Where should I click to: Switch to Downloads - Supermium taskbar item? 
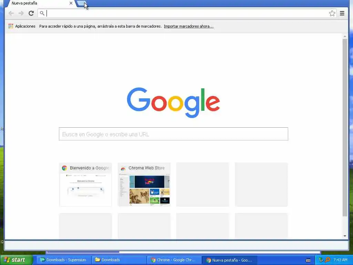64,260
